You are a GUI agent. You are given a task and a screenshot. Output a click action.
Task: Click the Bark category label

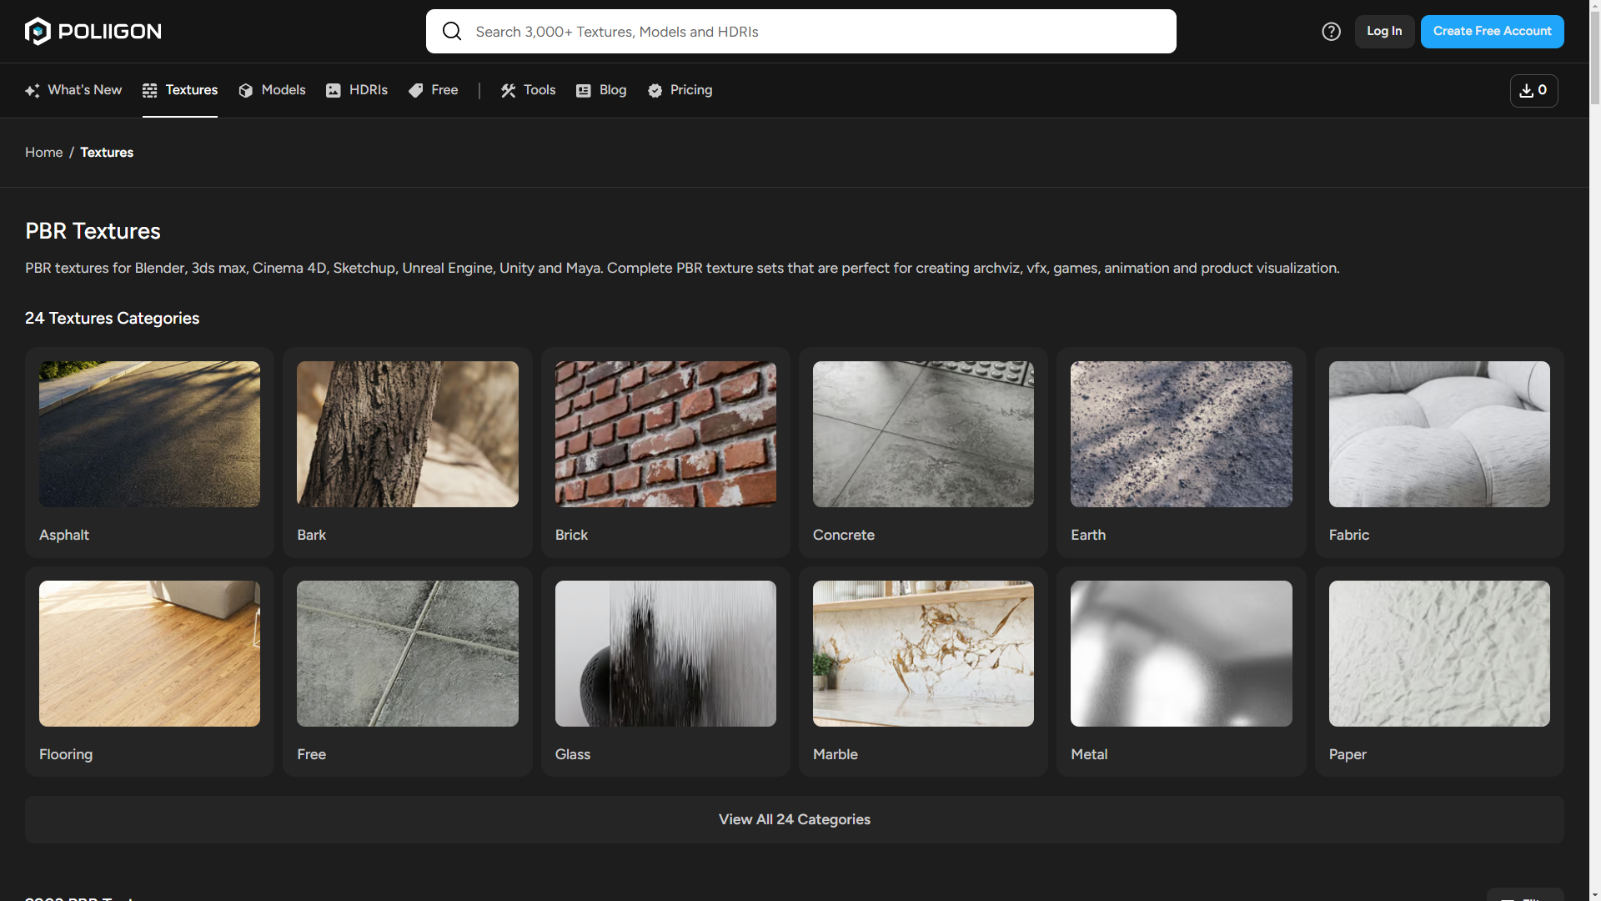point(312,535)
